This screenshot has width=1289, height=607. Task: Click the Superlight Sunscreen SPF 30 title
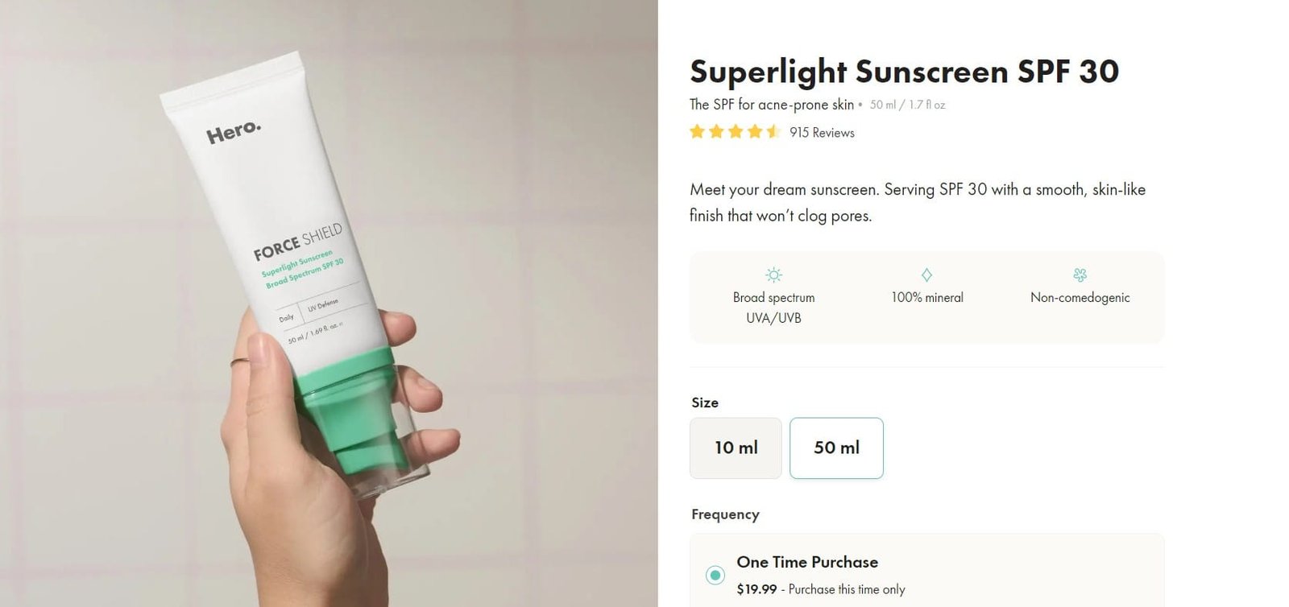coord(904,71)
